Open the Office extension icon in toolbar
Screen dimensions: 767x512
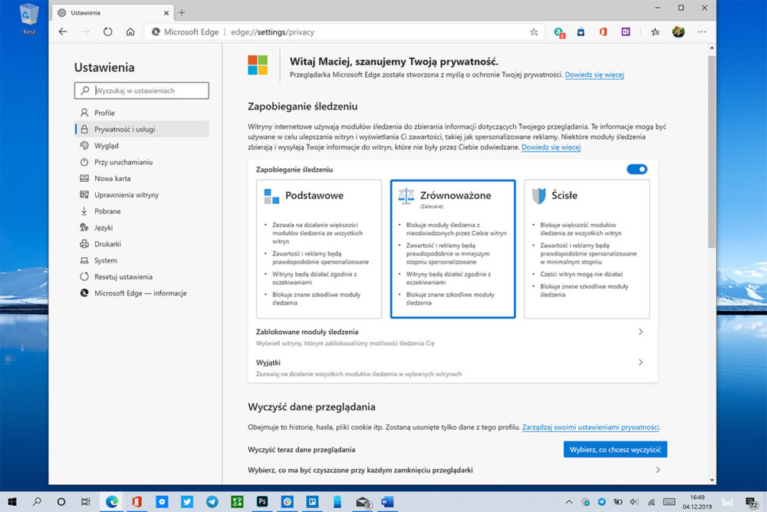[603, 31]
